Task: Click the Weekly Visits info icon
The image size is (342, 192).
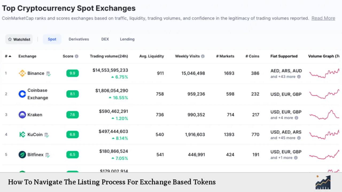Action: tap(203, 56)
